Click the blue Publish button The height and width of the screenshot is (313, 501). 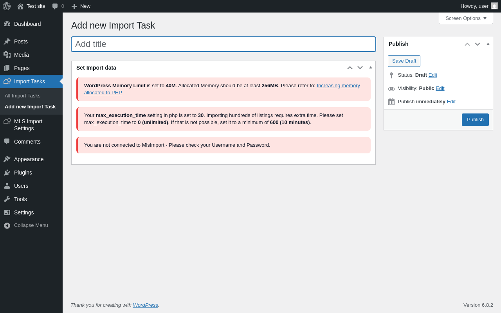(x=475, y=120)
